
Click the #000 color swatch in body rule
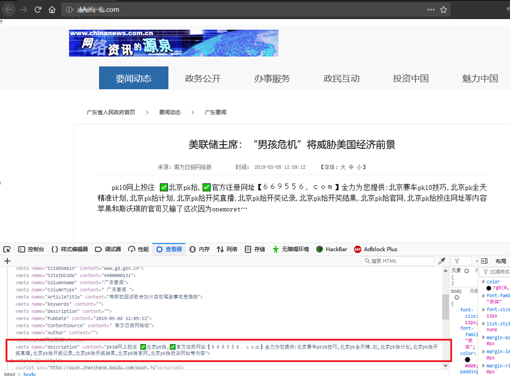[x=467, y=360]
